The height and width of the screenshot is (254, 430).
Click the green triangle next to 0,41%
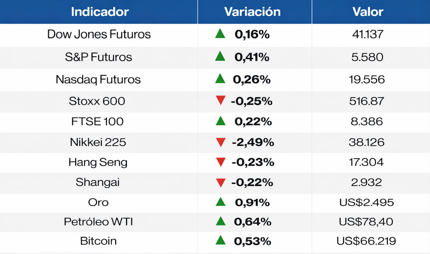[x=220, y=57]
